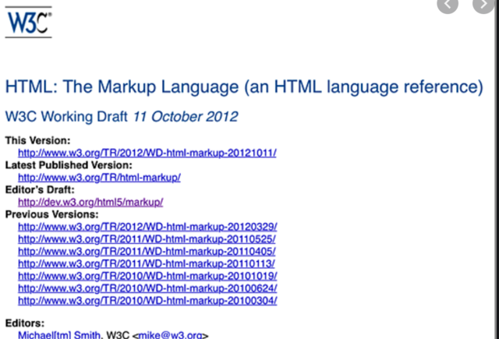
Task: Click the W3C logo
Action: (x=28, y=22)
